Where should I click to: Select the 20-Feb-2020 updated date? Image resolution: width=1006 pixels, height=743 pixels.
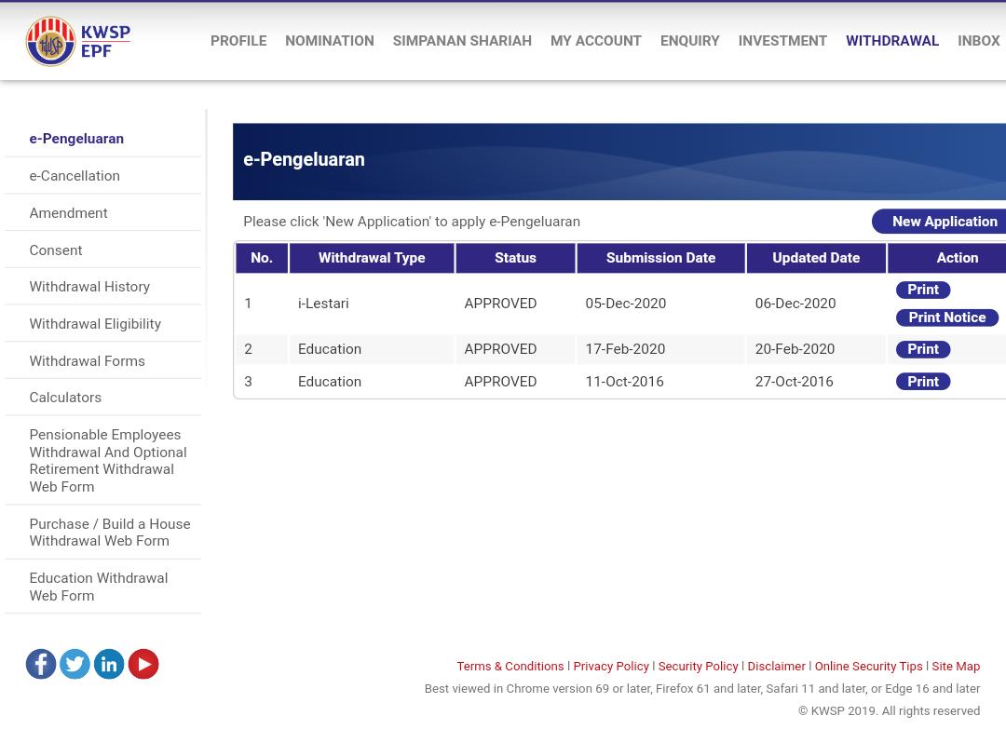click(795, 349)
